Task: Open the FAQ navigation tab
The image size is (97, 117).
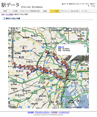Action: [45, 11]
